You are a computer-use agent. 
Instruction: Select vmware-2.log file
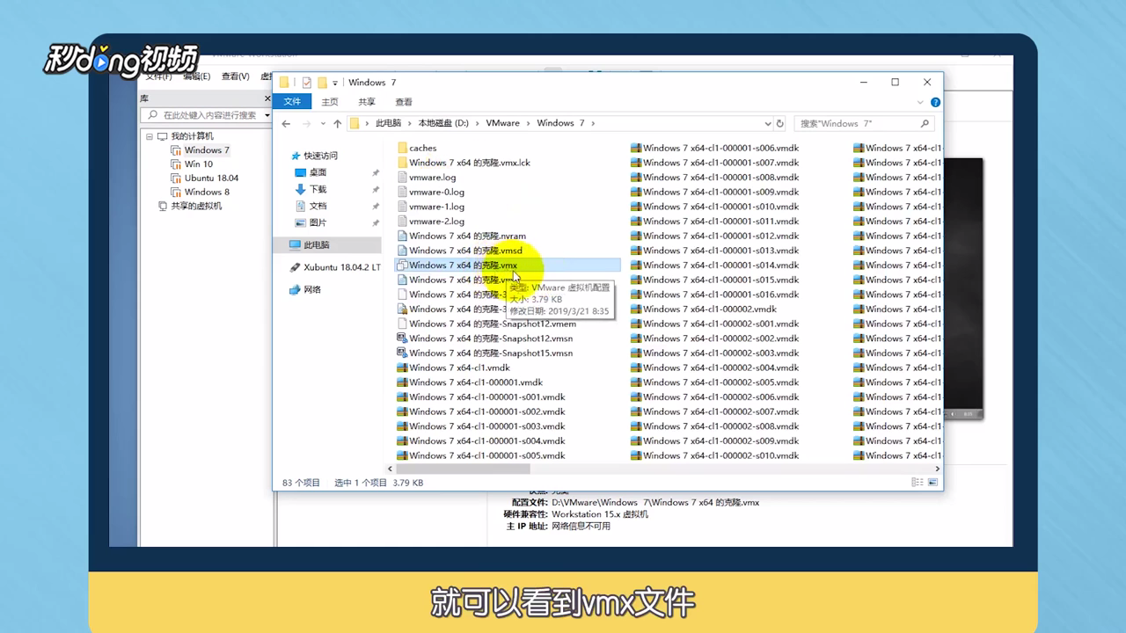(436, 222)
